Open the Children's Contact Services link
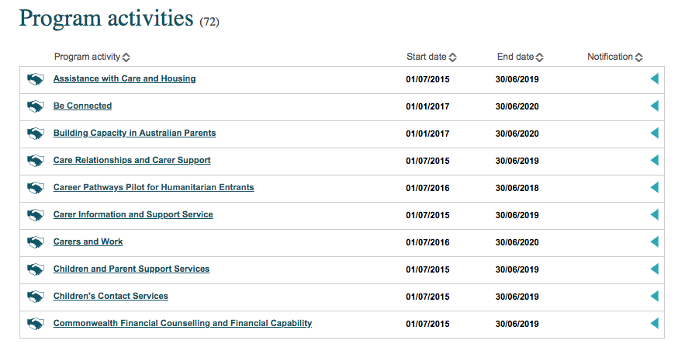 click(111, 296)
